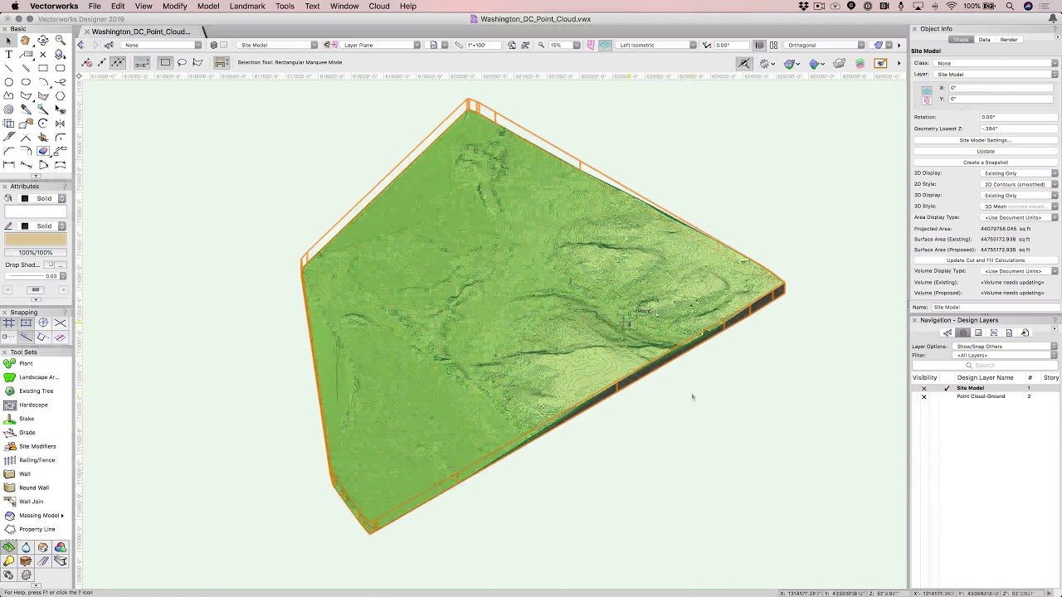The image size is (1062, 597).
Task: Switch to Lasso Marquee selection mode
Action: pos(182,62)
